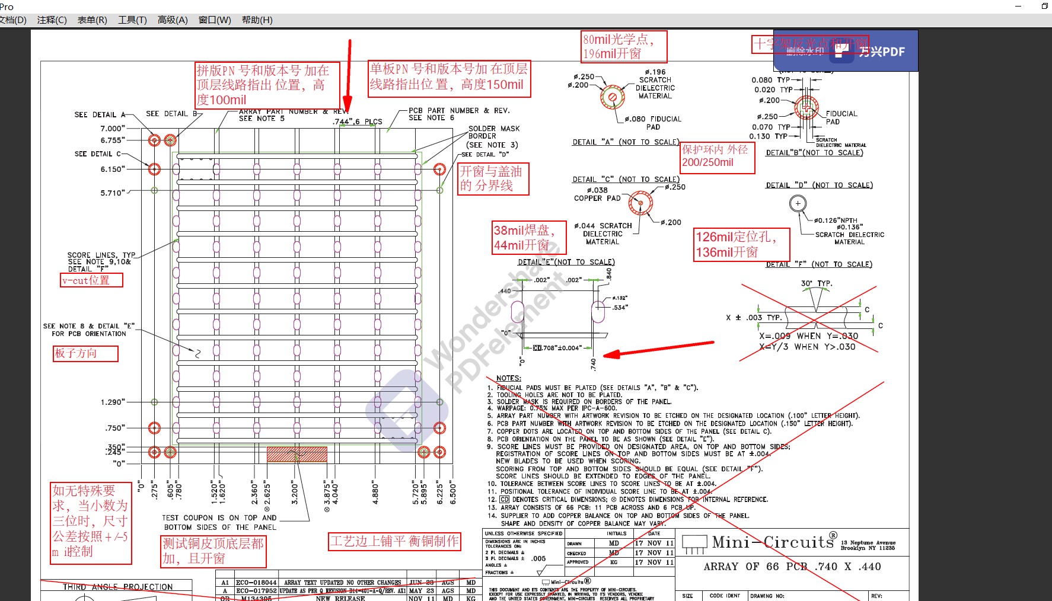Viewport: 1052px width, 601px height.
Task: Open the 高级(A) advanced menu
Action: tap(173, 20)
